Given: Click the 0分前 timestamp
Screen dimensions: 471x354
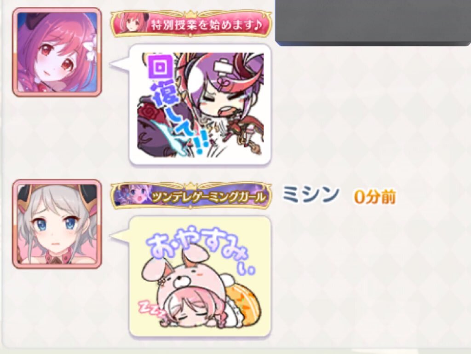Looking at the screenshot, I should [374, 197].
